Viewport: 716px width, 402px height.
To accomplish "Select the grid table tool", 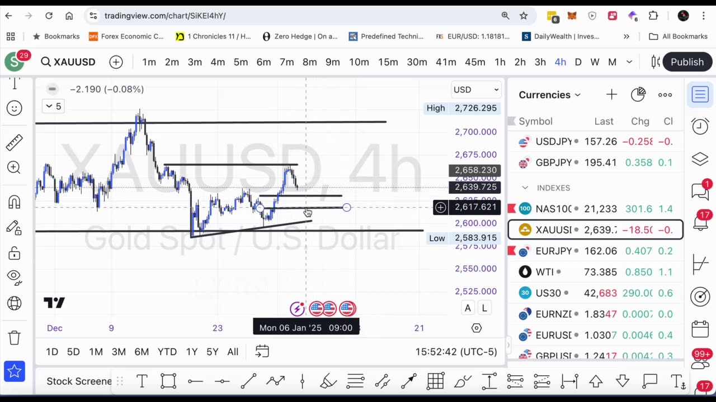I will click(x=435, y=381).
